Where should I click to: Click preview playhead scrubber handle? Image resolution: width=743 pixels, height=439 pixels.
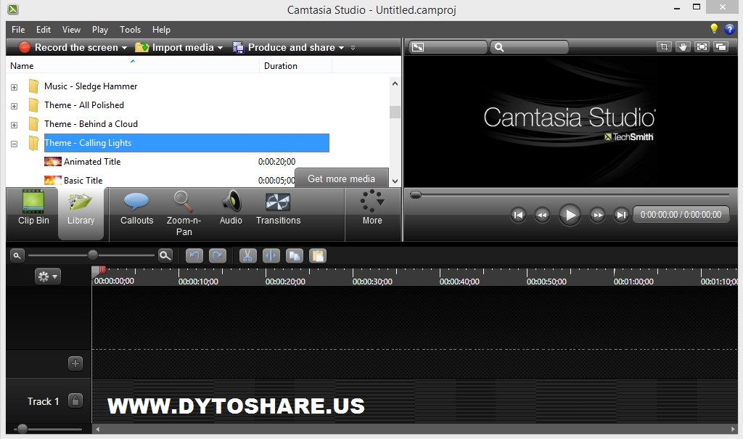[x=416, y=195]
